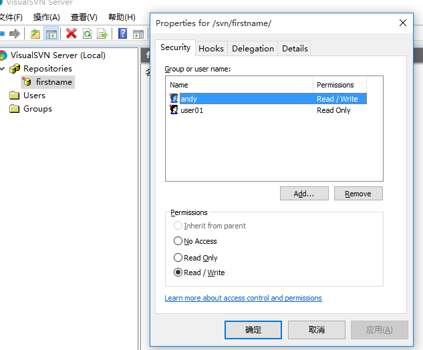Select VisualSVN Server (Local) tree root

(57, 55)
